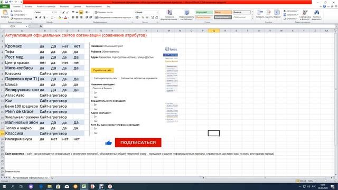
Task: Expand the Name Box dropdown arrow
Action: [26, 26]
